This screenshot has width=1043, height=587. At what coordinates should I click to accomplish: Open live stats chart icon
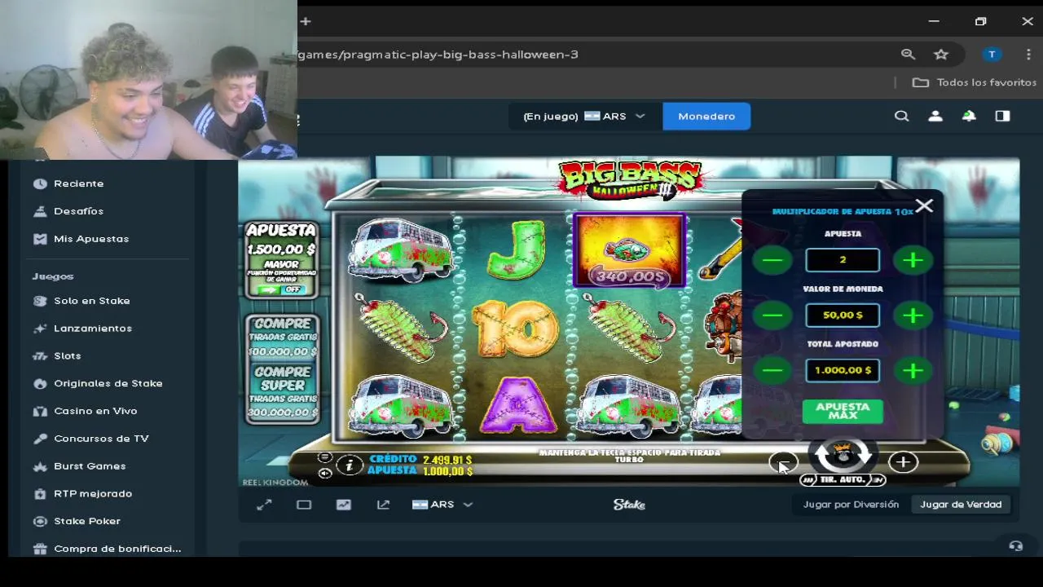(344, 505)
